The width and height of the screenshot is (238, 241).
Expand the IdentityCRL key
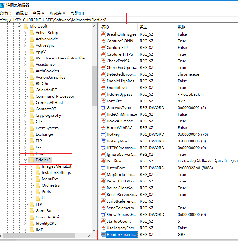25,224
